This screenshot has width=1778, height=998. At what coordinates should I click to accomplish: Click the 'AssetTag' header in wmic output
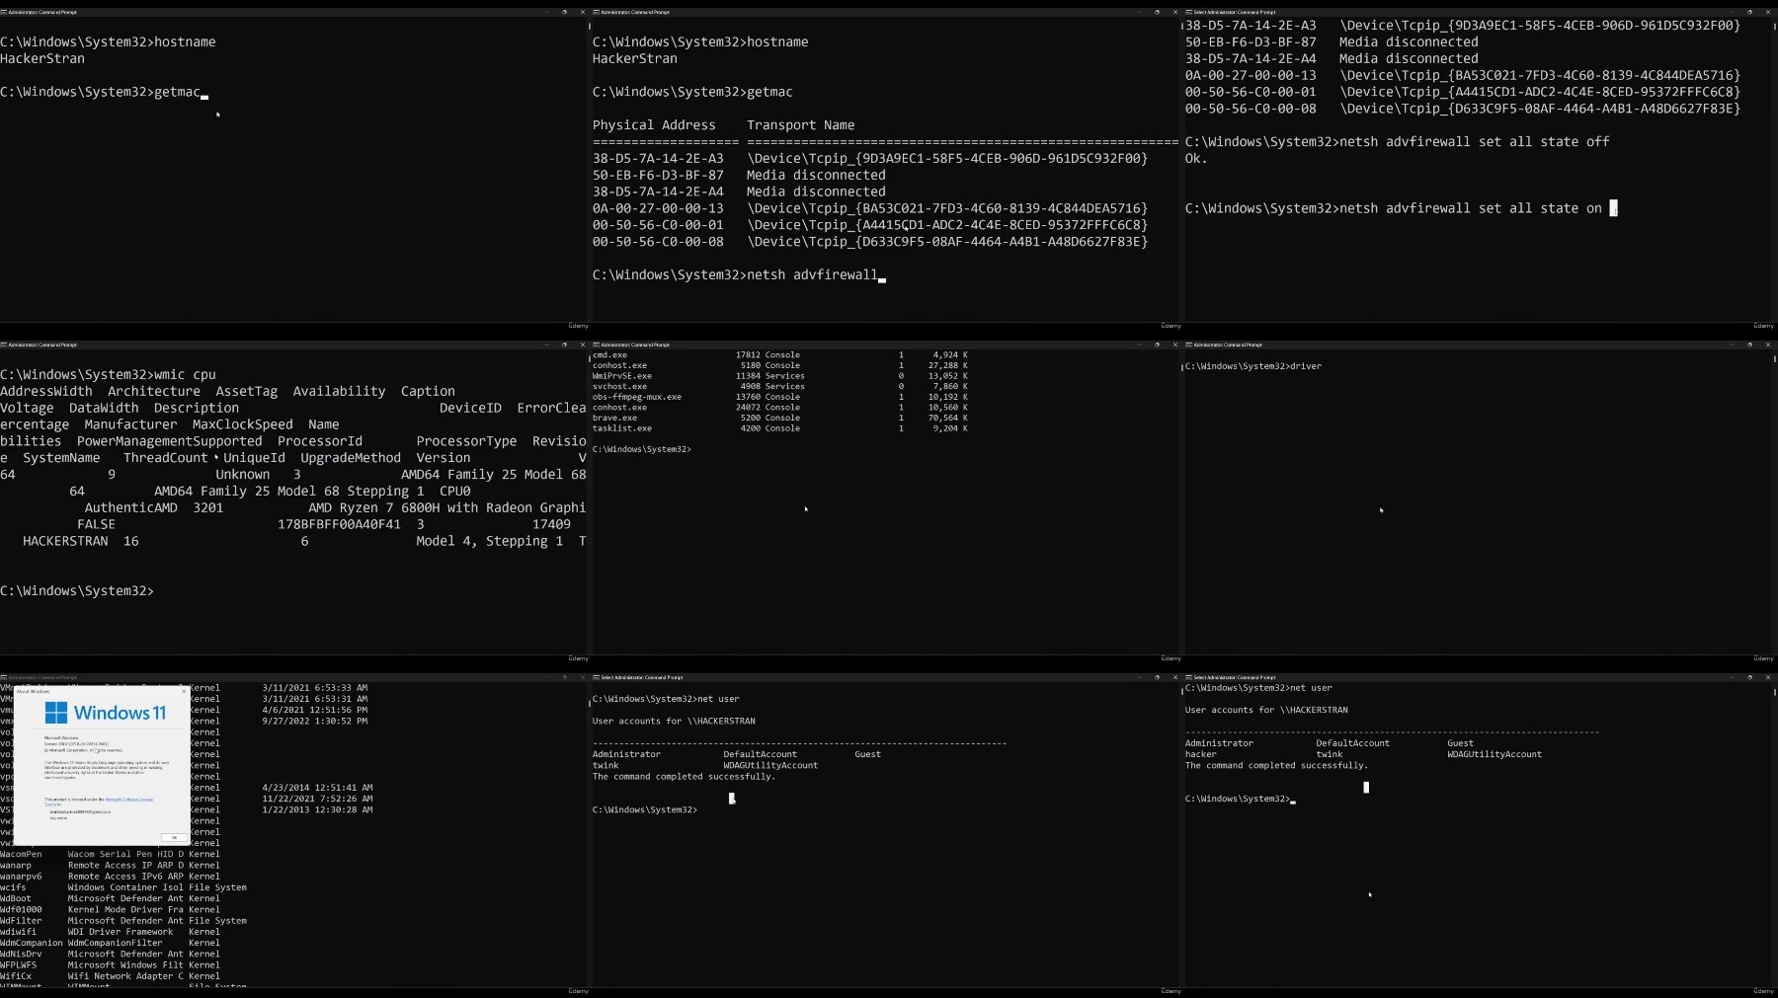point(247,392)
